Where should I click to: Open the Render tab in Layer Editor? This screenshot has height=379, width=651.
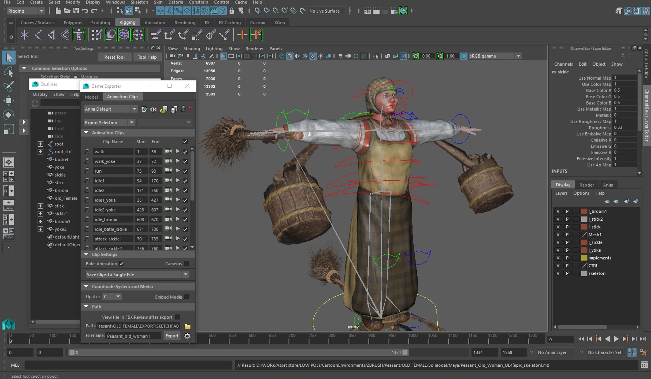click(586, 185)
